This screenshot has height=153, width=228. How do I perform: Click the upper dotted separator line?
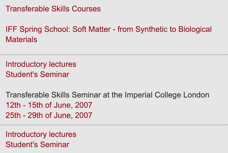[114, 55]
